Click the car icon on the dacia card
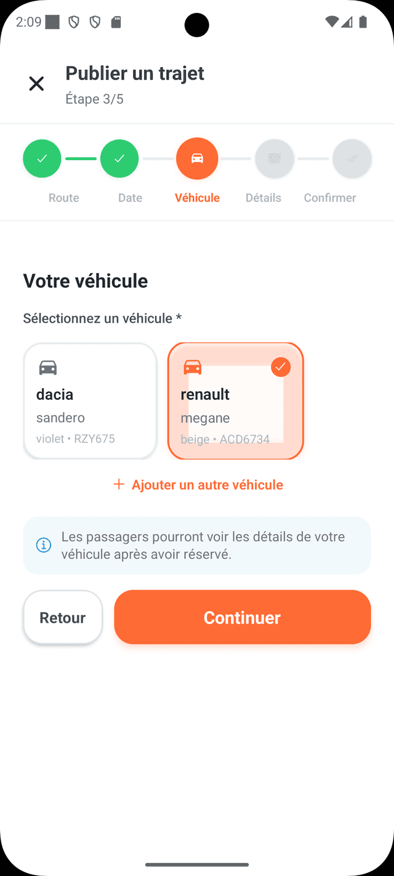The height and width of the screenshot is (876, 394). (x=48, y=367)
